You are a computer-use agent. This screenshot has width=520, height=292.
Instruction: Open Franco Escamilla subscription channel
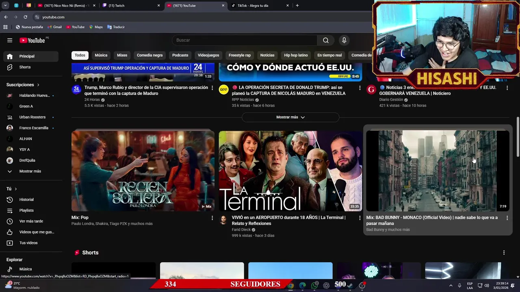pos(31,128)
